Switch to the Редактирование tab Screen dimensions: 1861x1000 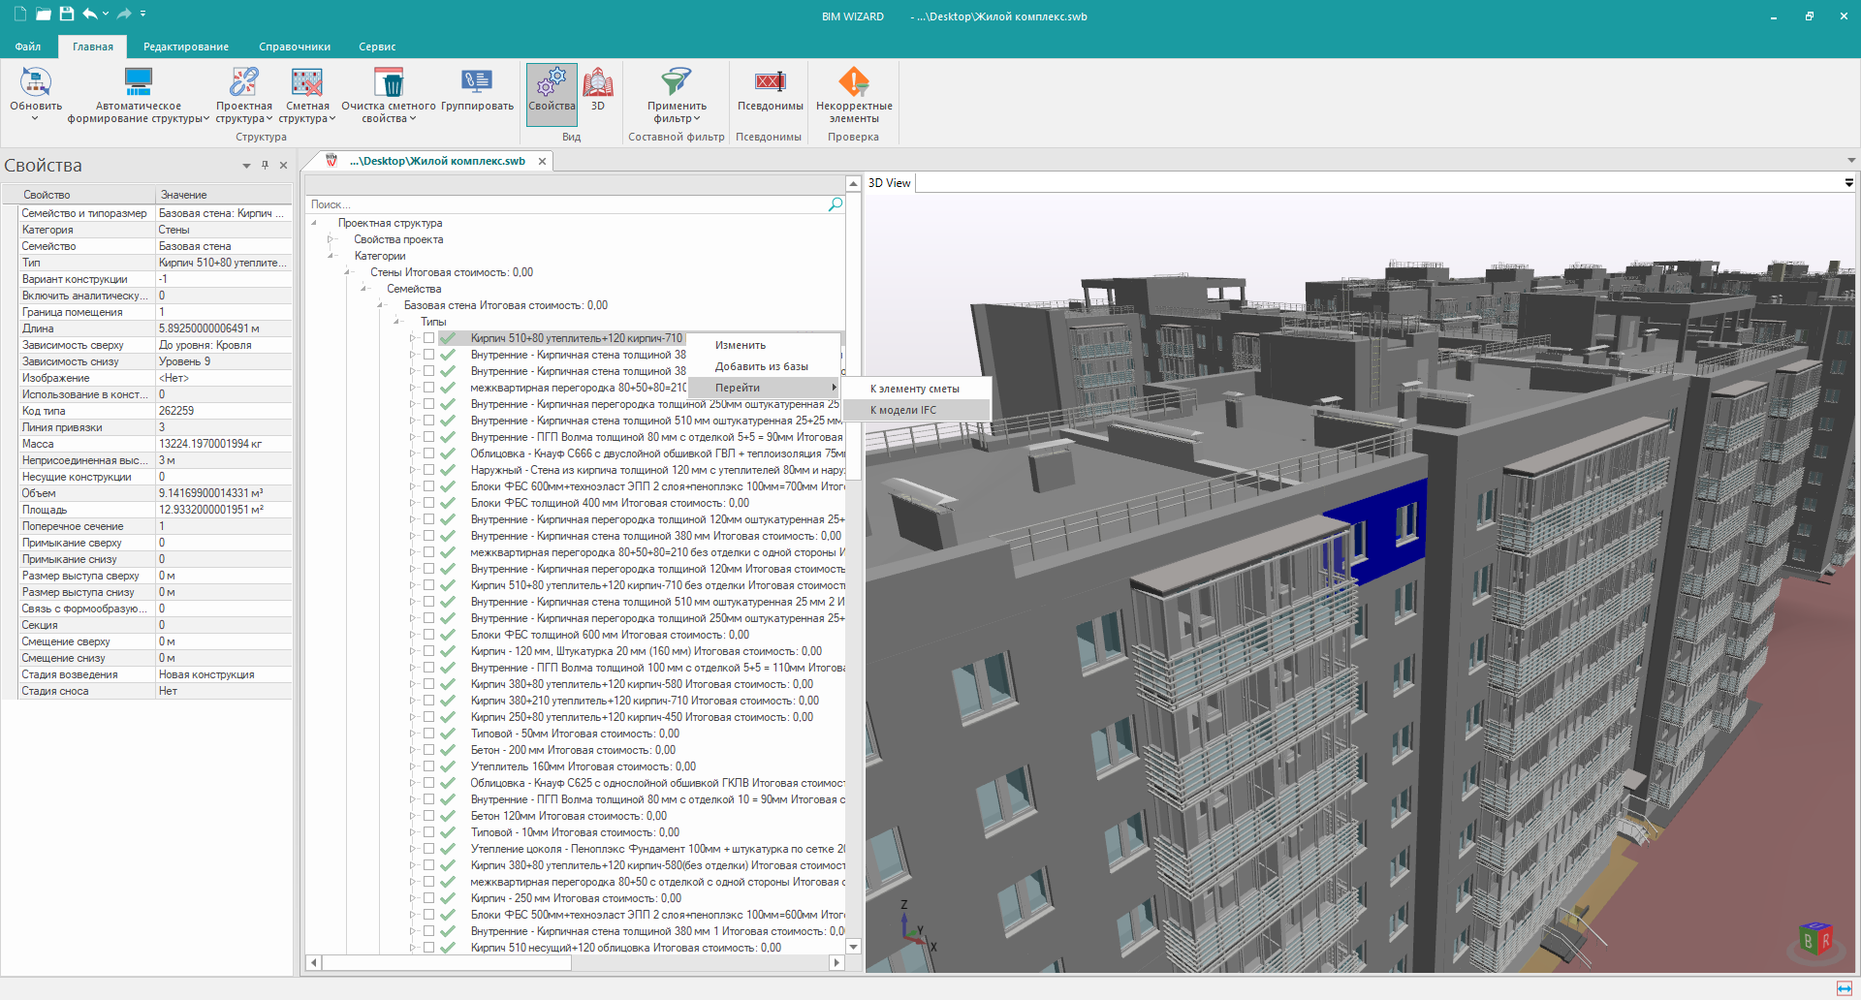pyautogui.click(x=186, y=47)
